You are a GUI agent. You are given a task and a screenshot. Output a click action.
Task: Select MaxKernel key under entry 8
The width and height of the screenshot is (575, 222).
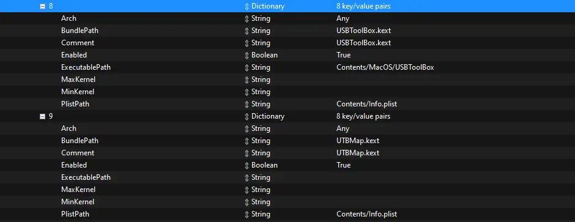click(78, 80)
